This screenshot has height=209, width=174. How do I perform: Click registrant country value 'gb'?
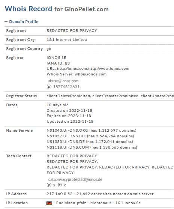pyautogui.click(x=49, y=49)
